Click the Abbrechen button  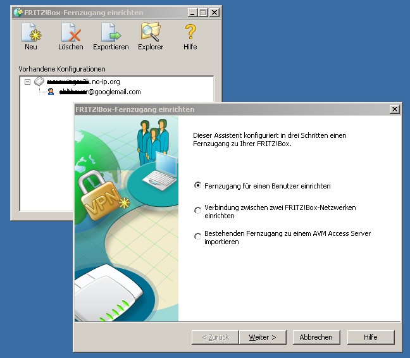[x=316, y=337]
